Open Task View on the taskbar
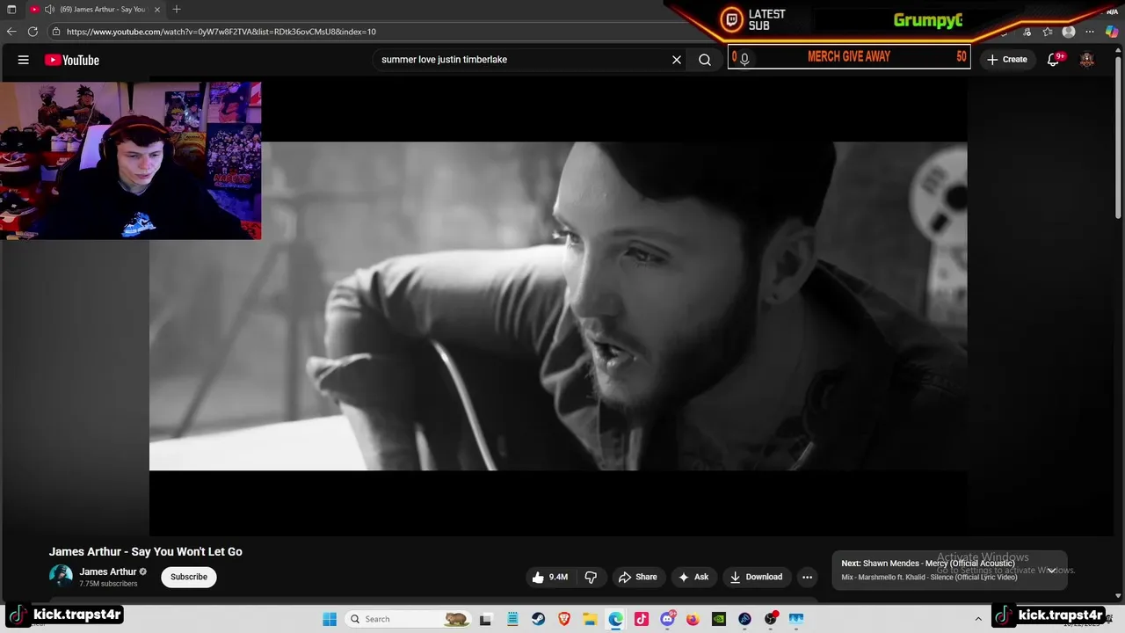Viewport: 1125px width, 633px height. pyautogui.click(x=485, y=619)
